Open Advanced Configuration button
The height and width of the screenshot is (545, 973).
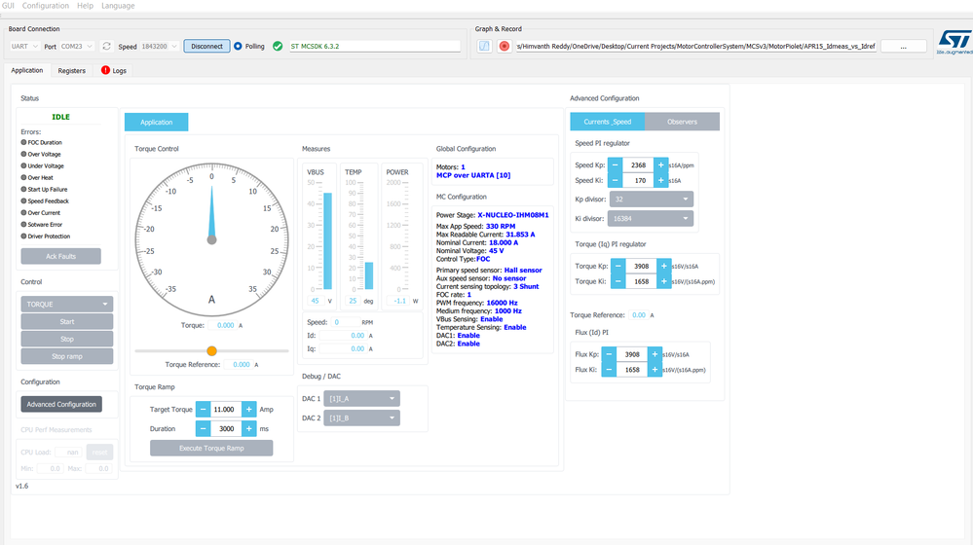pyautogui.click(x=61, y=404)
